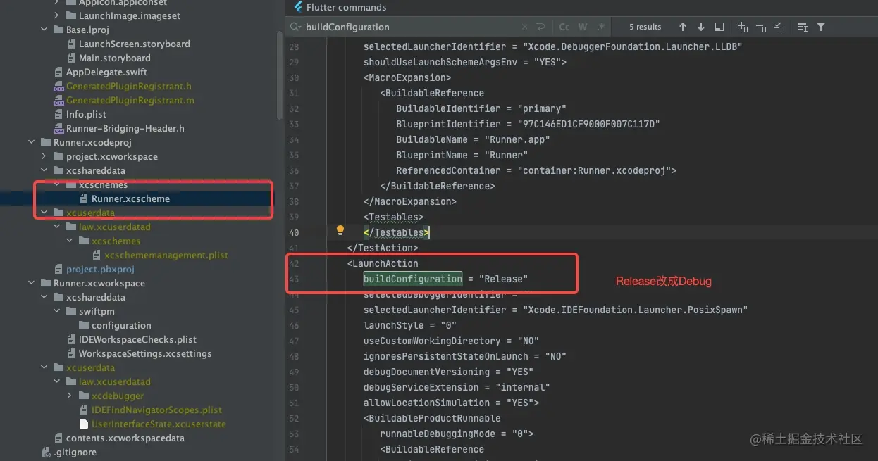Open Main.storyboard file
The height and width of the screenshot is (461, 878).
114,58
